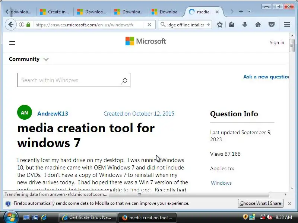Switch to the fourth 'Downloa...' tab
The width and height of the screenshot is (298, 223).
[x=166, y=12]
